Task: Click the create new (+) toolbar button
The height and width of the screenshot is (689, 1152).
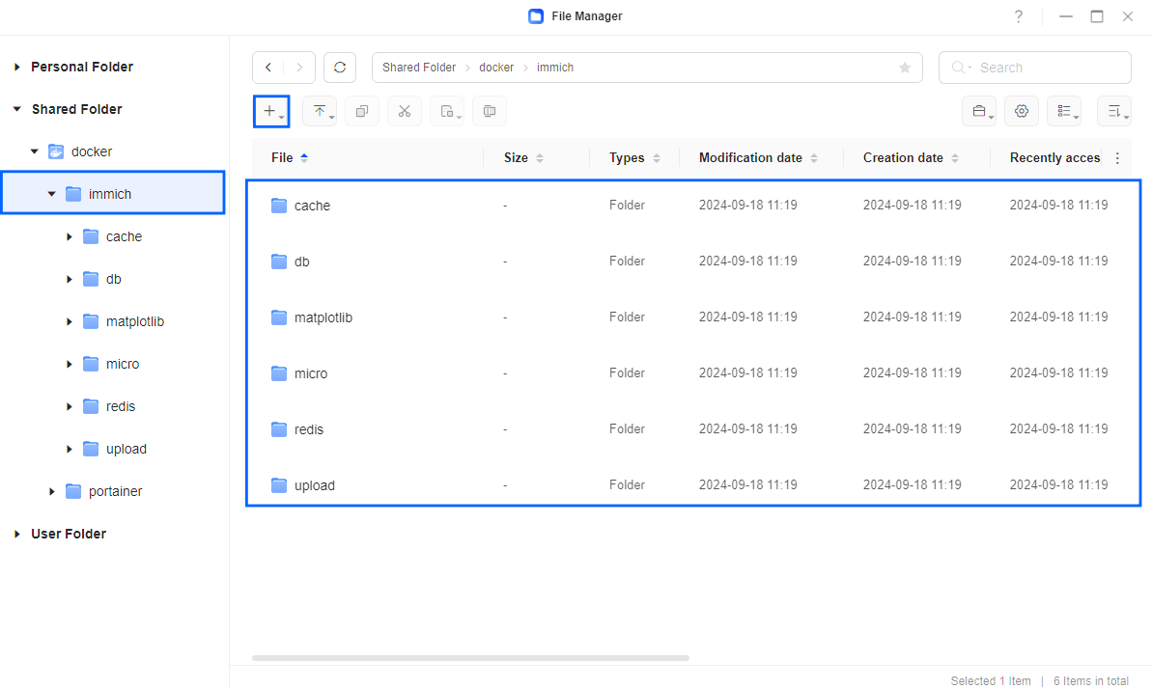Action: 270,111
